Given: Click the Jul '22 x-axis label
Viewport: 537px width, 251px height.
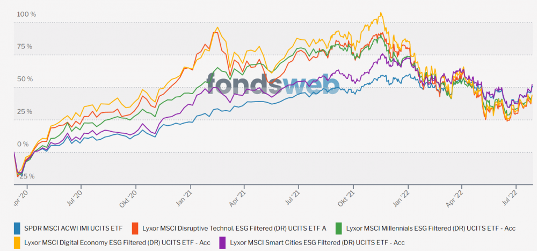Looking at the screenshot, I should pos(514,197).
